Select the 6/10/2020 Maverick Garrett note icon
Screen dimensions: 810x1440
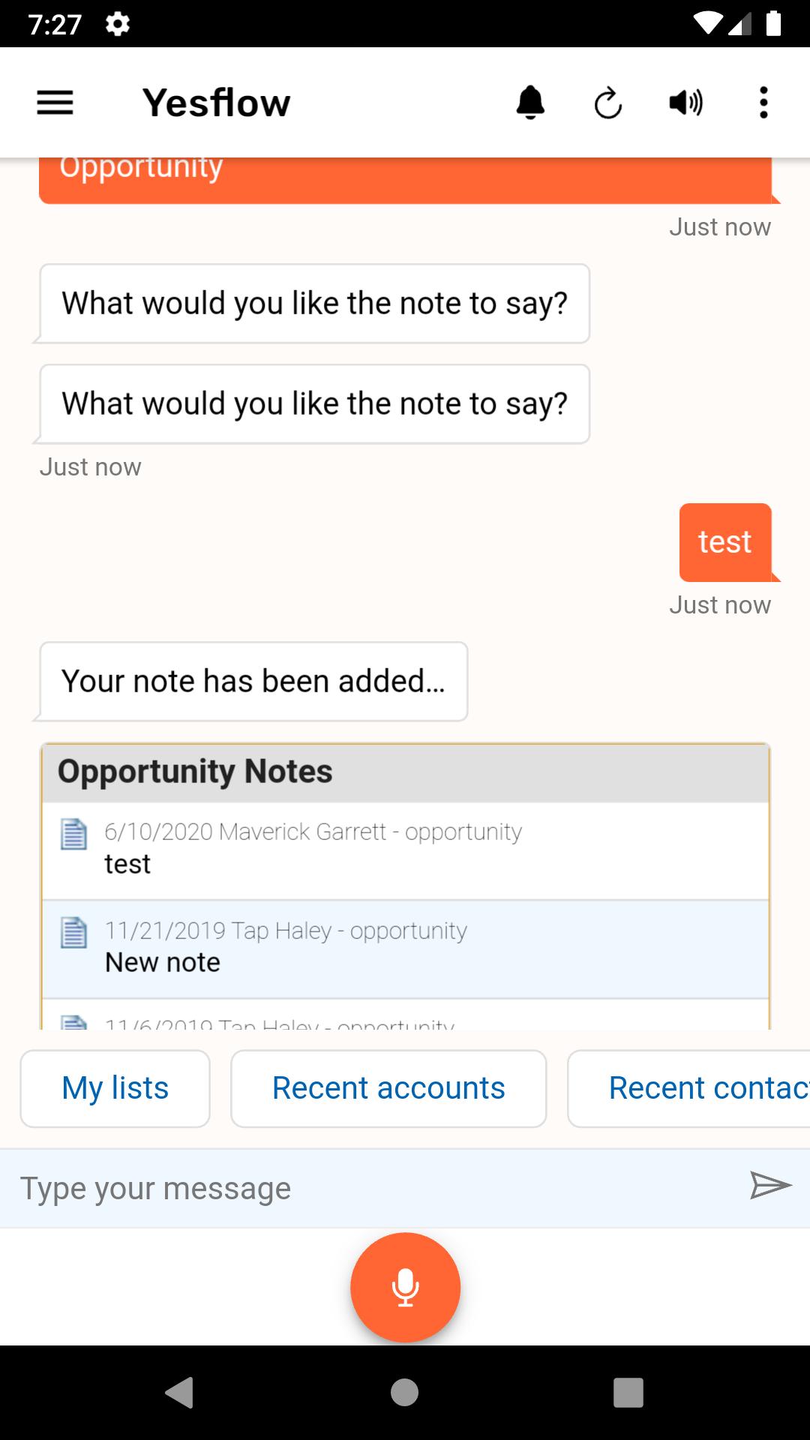click(73, 834)
